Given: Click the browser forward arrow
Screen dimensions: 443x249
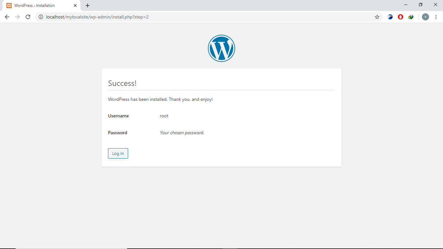Looking at the screenshot, I should 18,17.
